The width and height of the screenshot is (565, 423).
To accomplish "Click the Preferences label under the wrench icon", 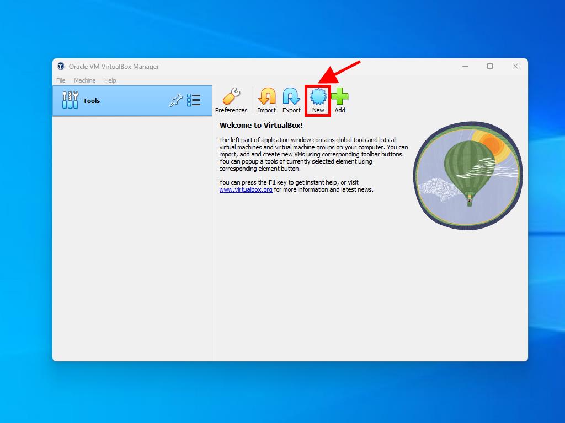I will [231, 110].
